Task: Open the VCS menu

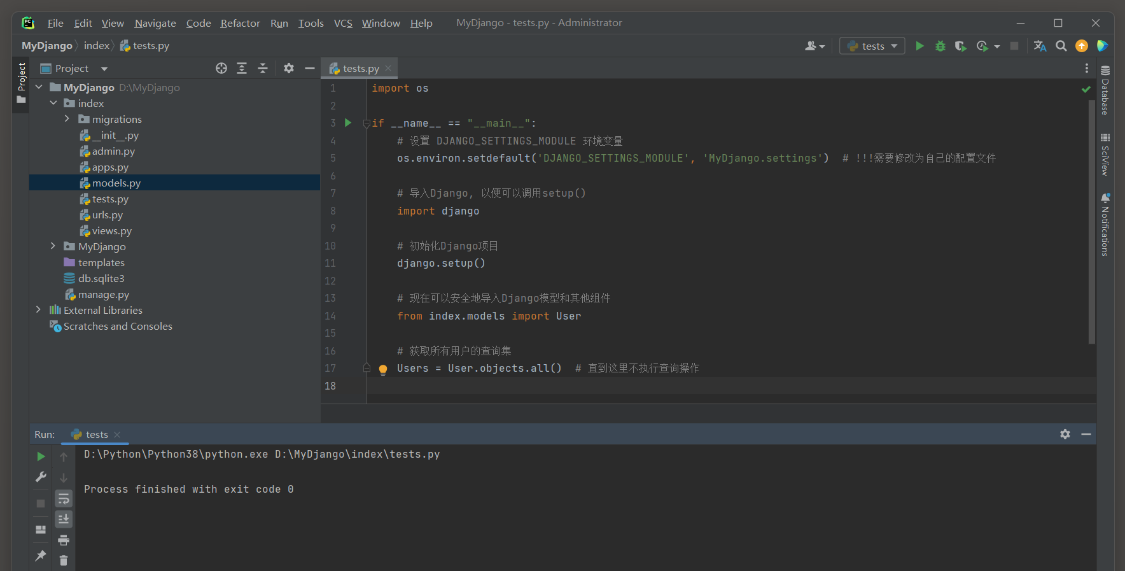Action: point(343,23)
